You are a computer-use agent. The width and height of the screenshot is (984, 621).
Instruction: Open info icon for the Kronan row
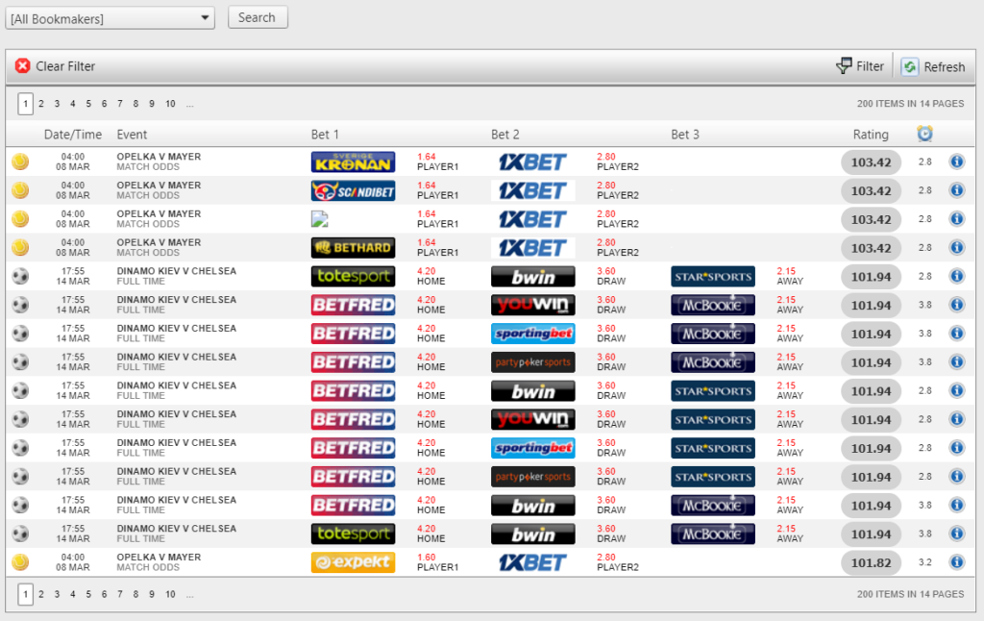tap(956, 161)
